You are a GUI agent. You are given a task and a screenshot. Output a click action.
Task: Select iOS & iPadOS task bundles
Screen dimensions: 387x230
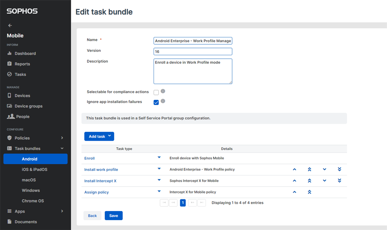(x=34, y=169)
